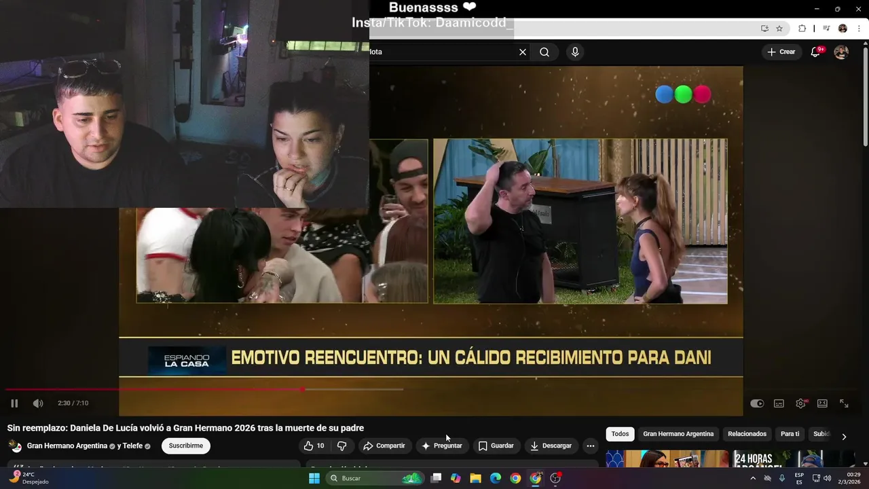Open Copilot from the taskbar
Image resolution: width=869 pixels, height=489 pixels.
click(x=456, y=478)
